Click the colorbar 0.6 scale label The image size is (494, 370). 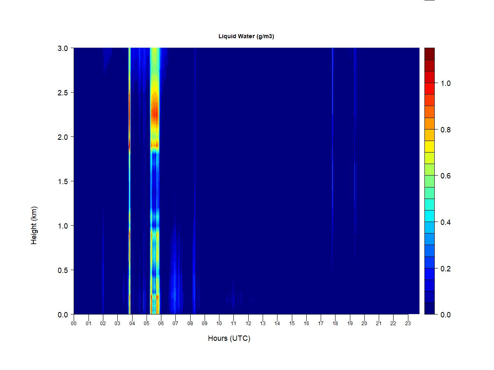click(445, 176)
